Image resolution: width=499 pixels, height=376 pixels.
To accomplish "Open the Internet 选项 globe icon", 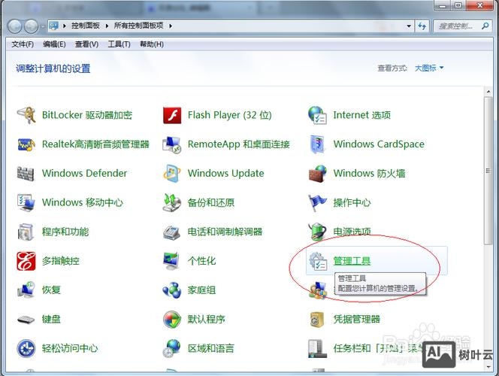I will tap(317, 115).
